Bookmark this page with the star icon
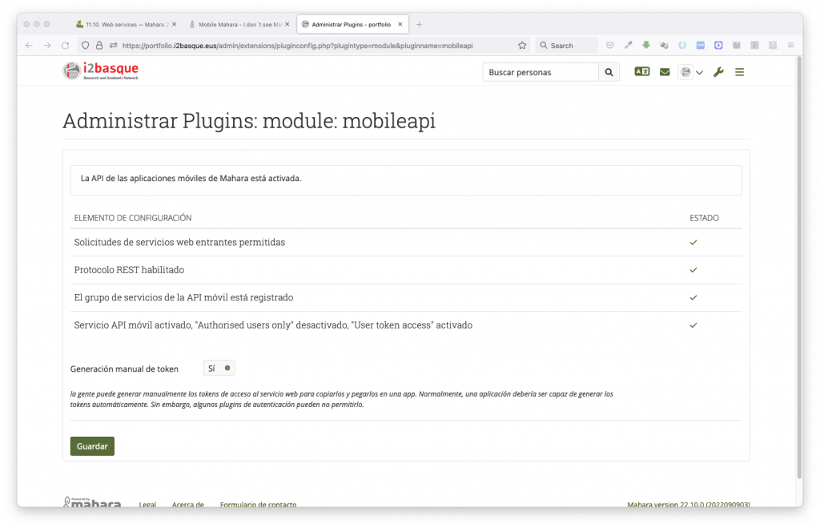820x528 pixels. tap(522, 46)
